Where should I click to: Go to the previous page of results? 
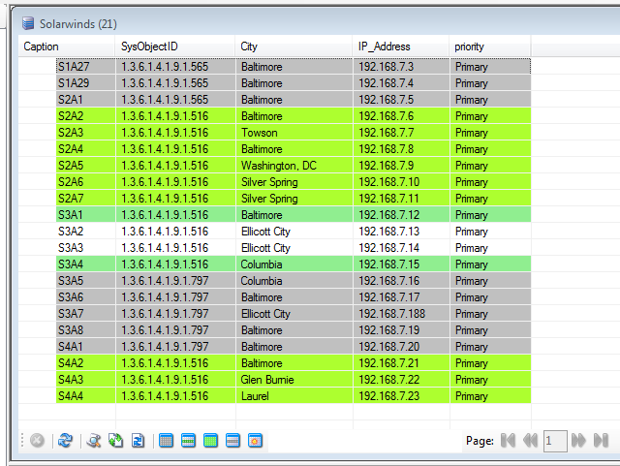pos(530,441)
